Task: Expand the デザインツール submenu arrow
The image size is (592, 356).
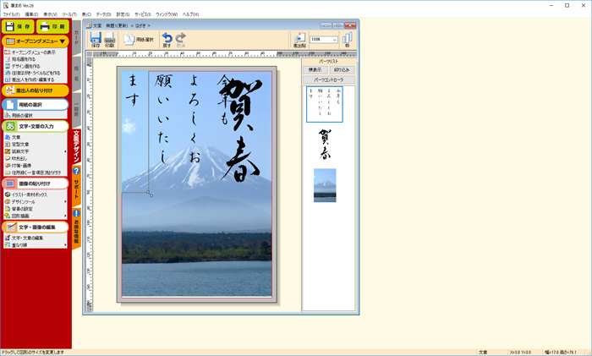Action: (66, 202)
